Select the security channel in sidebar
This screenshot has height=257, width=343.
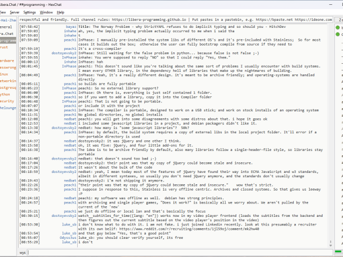tap(7, 101)
